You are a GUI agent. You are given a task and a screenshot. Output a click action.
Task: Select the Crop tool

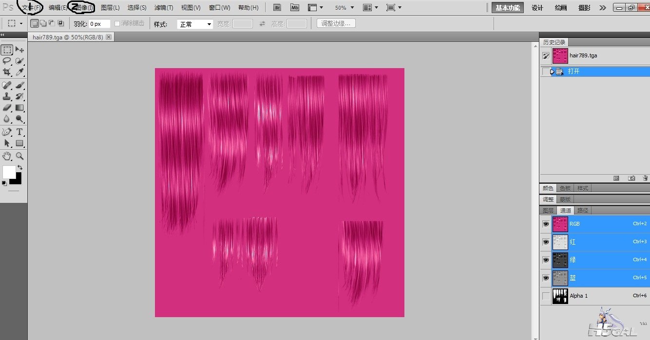pos(7,72)
